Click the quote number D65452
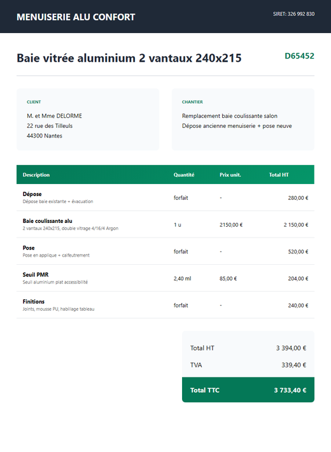The width and height of the screenshot is (331, 452). point(299,55)
